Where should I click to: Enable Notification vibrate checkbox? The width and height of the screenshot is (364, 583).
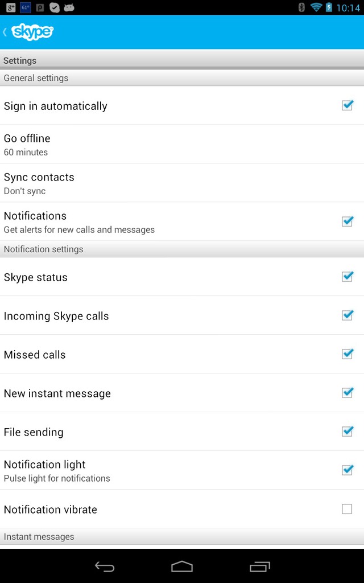point(347,508)
